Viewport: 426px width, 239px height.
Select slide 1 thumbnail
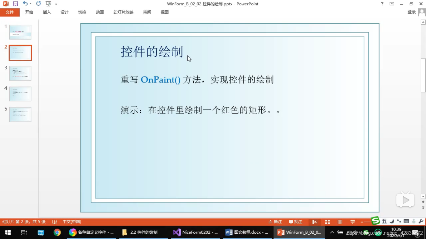coord(20,32)
